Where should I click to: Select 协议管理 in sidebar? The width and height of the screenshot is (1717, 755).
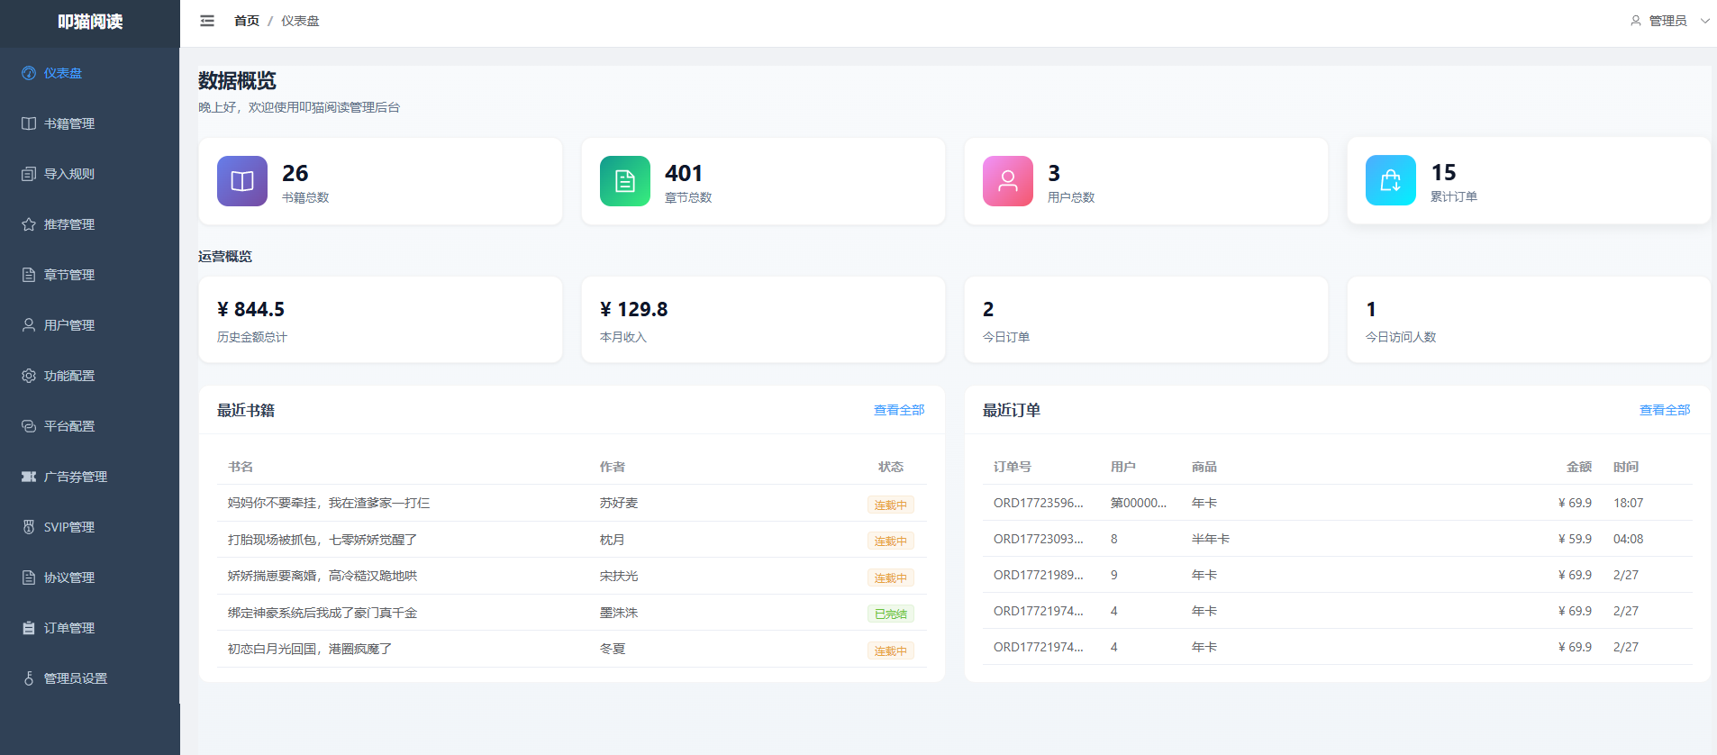tap(90, 578)
